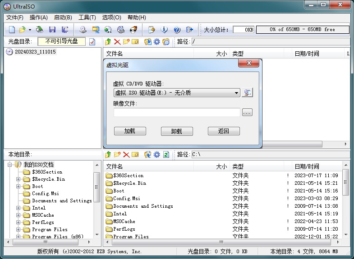Click New Folder icon in local toolbar
The height and width of the screenshot is (259, 354).
click(x=117, y=155)
